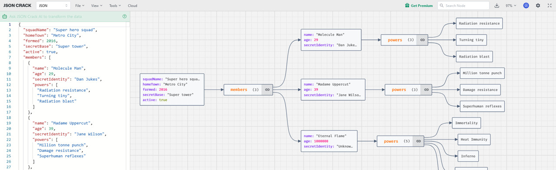Viewport: 556px width, 170px height.
Task: Click the JSON Crack AI robot icon
Action: (5, 16)
